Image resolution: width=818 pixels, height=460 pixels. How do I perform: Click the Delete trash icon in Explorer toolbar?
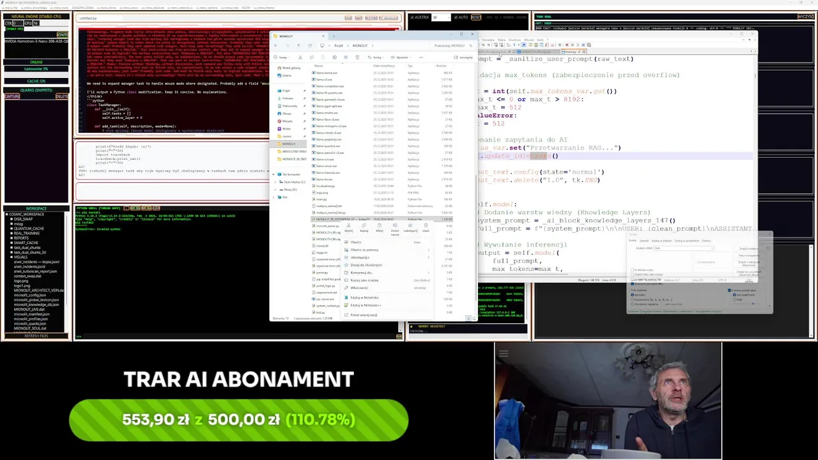[357, 57]
